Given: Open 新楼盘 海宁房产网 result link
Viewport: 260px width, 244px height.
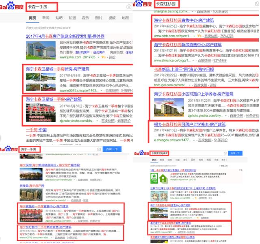Looking at the screenshot, I should pos(32,186).
